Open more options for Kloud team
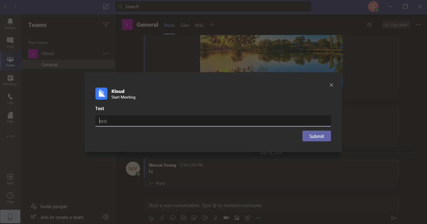This screenshot has width=427, height=224. (x=106, y=54)
